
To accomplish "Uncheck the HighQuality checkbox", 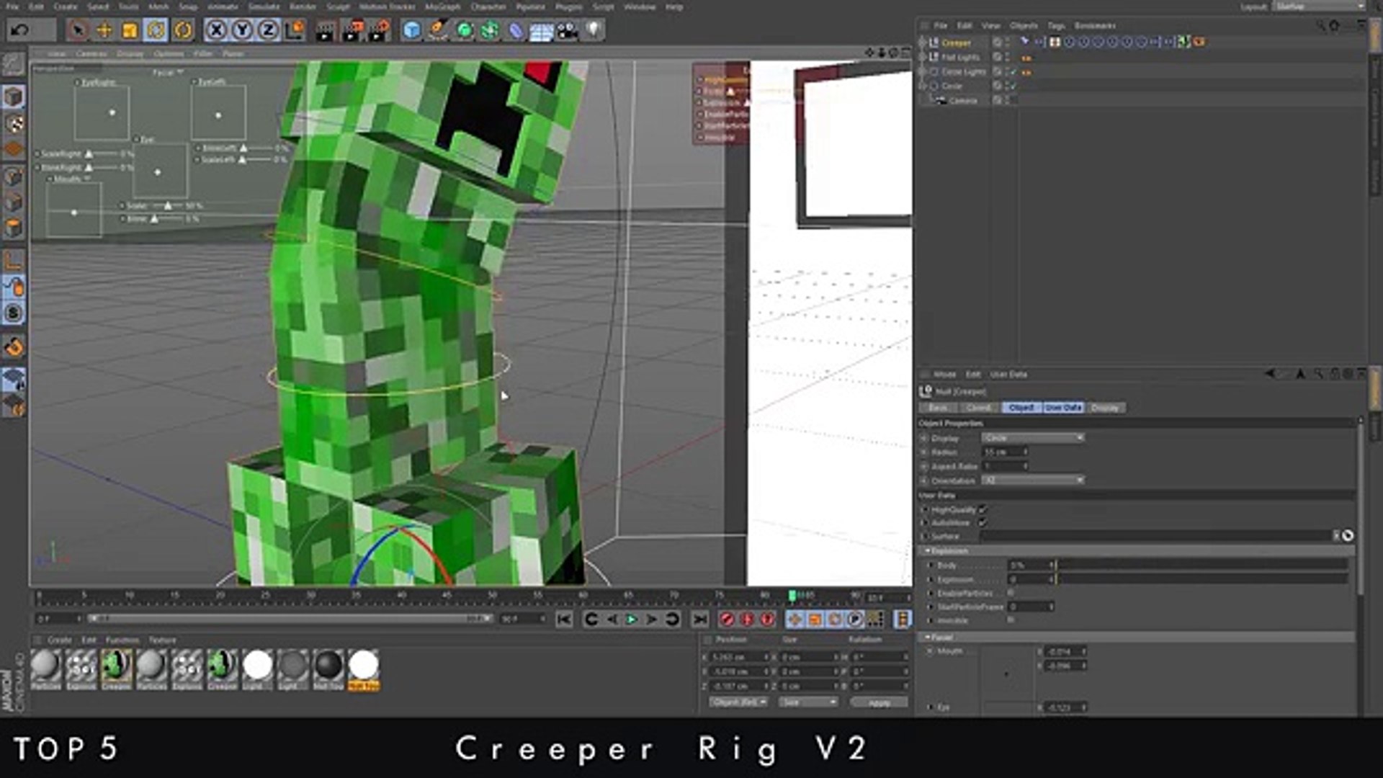I will click(983, 509).
